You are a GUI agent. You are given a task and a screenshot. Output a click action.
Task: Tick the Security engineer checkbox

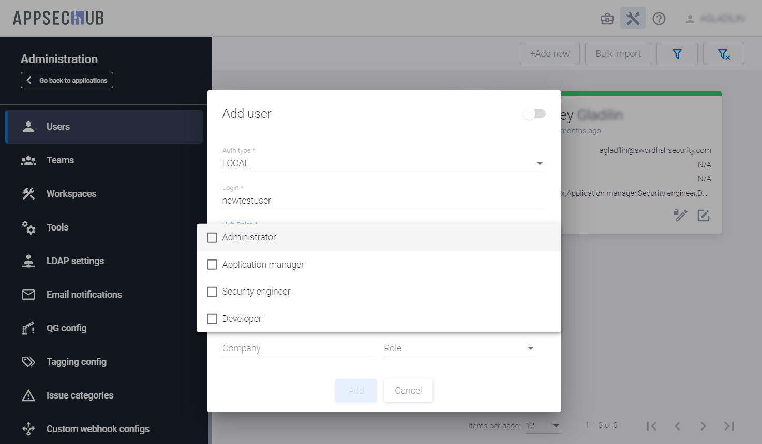212,292
